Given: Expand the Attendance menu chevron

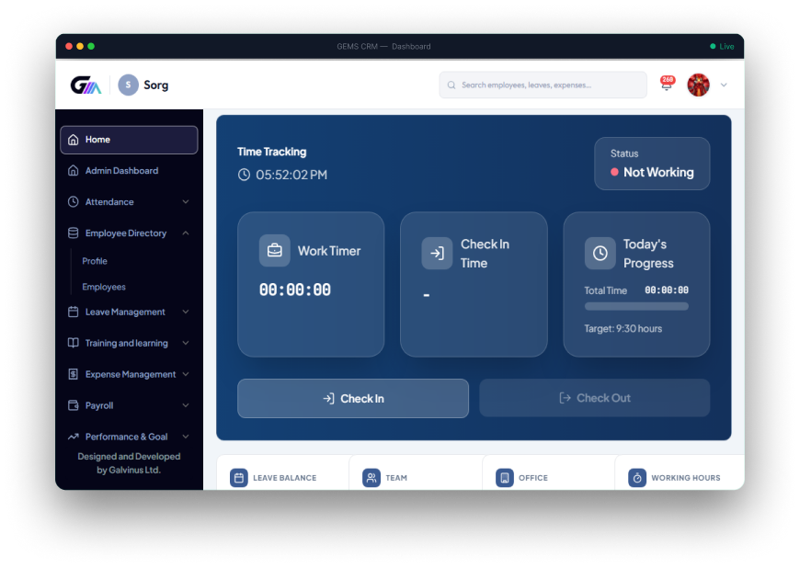Looking at the screenshot, I should pyautogui.click(x=186, y=202).
